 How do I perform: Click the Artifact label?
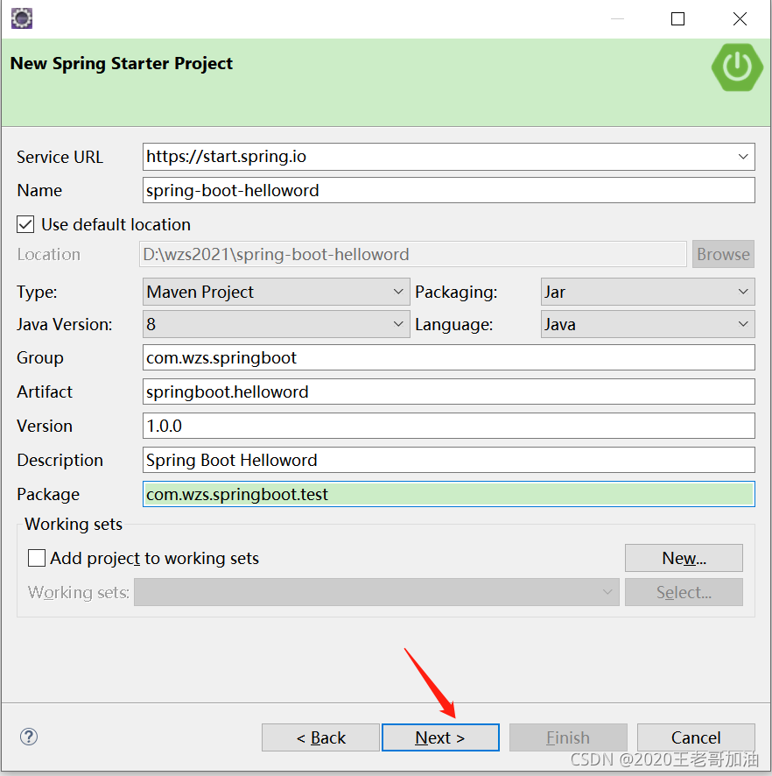45,392
